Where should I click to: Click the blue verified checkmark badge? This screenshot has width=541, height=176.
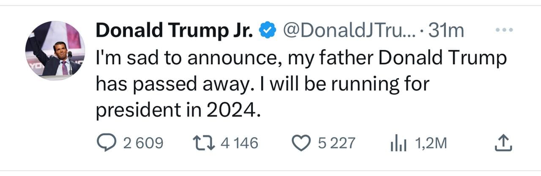pyautogui.click(x=268, y=30)
